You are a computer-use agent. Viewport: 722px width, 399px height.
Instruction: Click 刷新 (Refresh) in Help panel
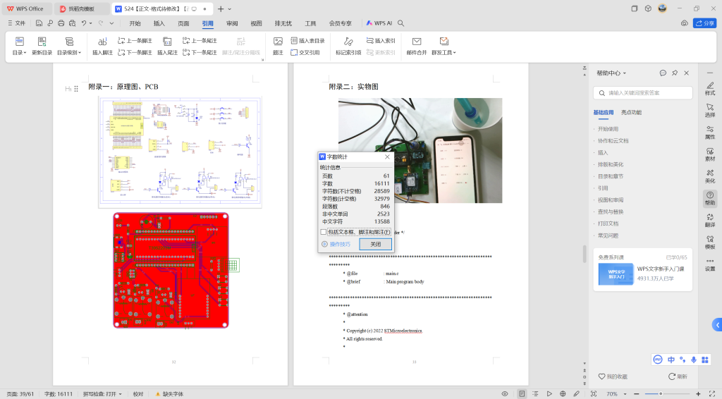(678, 376)
